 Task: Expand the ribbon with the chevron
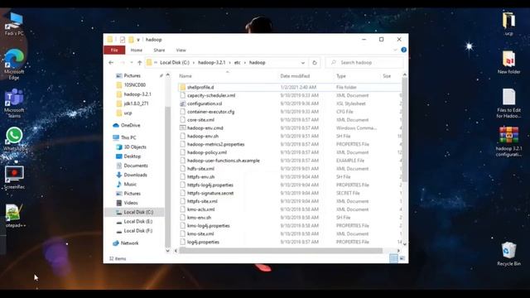tap(395, 50)
